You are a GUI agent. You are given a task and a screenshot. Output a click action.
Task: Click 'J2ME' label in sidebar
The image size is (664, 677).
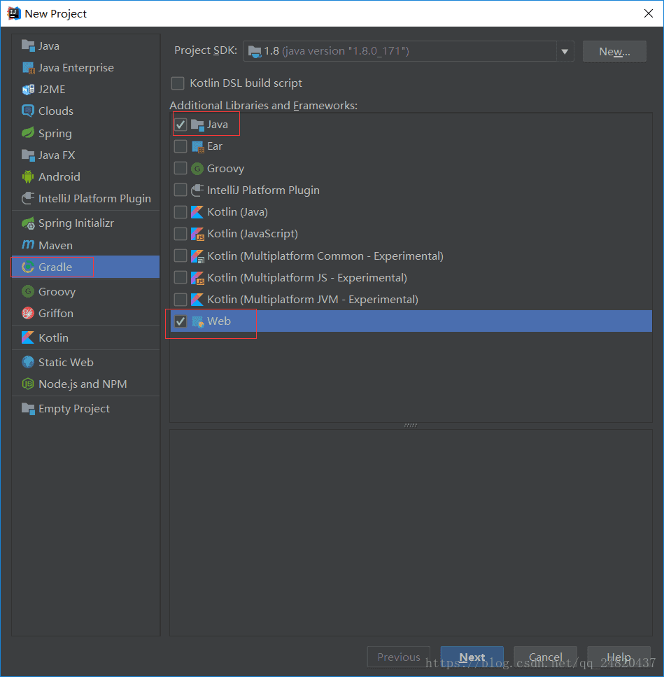tap(52, 90)
